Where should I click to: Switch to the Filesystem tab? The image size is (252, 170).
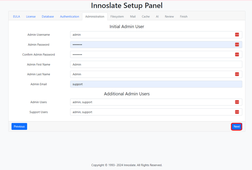tap(117, 17)
